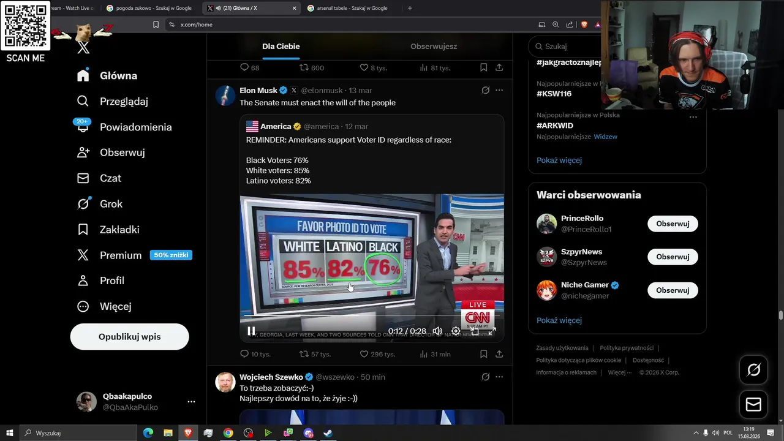
Task: Close the Główna / X browser tab
Action: 294,8
